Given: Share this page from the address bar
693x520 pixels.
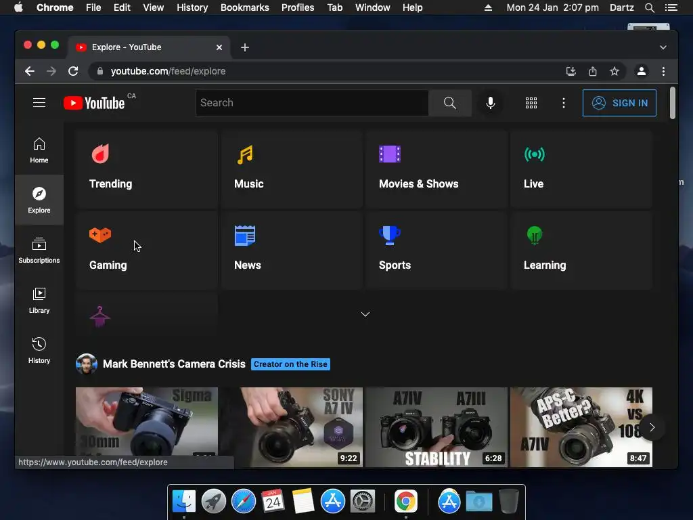Looking at the screenshot, I should [x=593, y=71].
